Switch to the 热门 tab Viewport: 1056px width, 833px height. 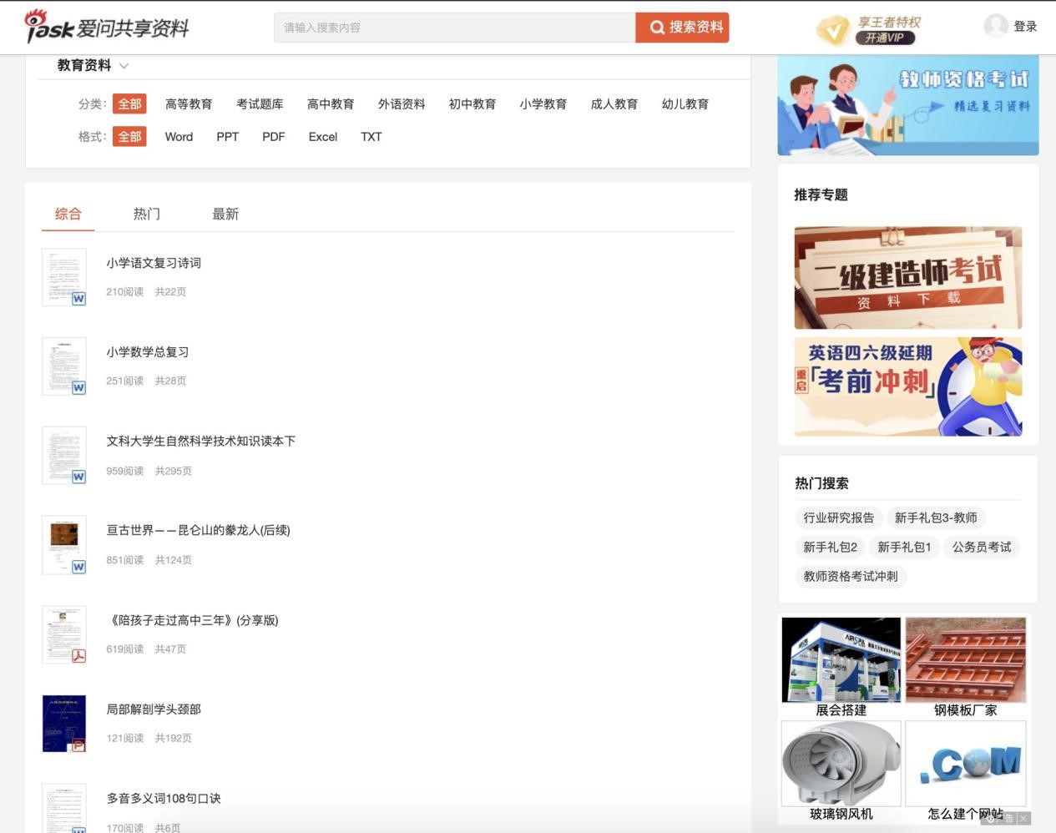click(147, 215)
